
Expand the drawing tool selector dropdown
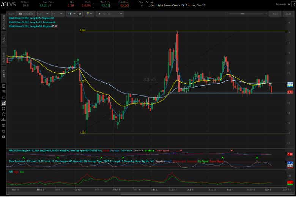(121, 14)
